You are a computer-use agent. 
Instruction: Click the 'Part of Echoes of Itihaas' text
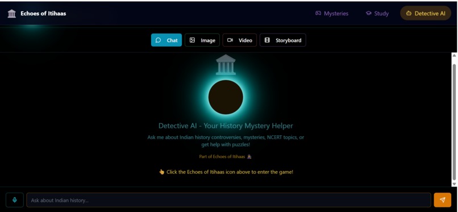[226, 156]
